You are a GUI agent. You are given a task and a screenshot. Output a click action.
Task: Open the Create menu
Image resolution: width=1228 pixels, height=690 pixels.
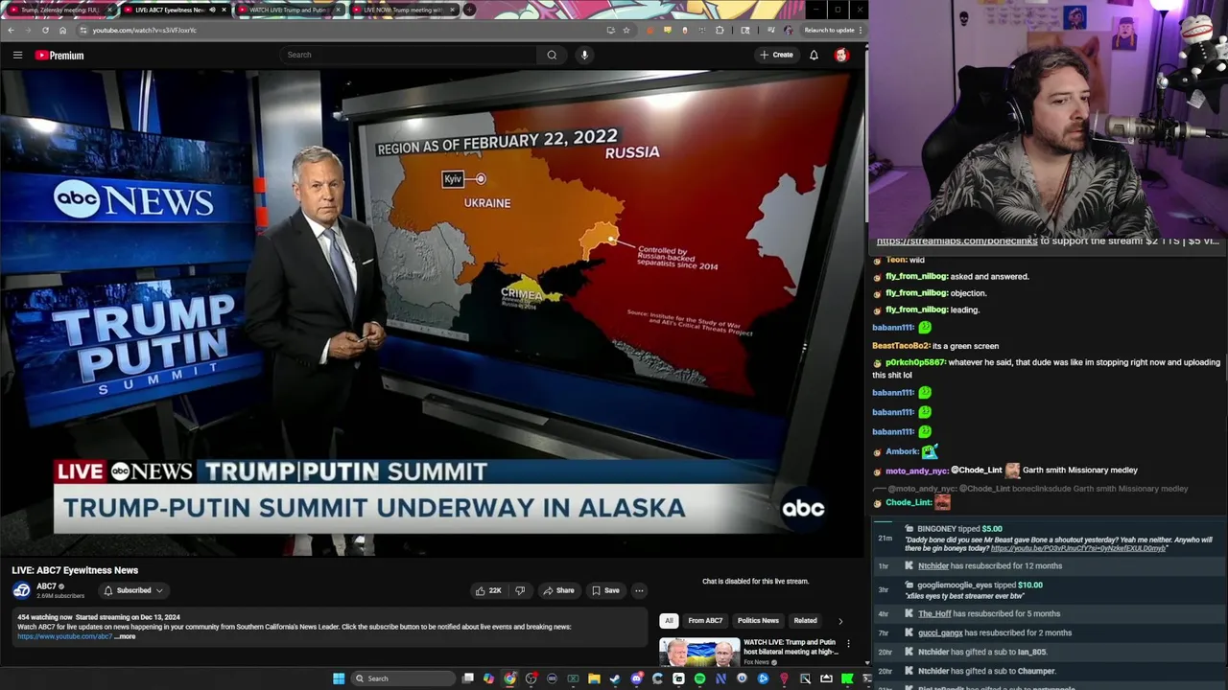776,55
